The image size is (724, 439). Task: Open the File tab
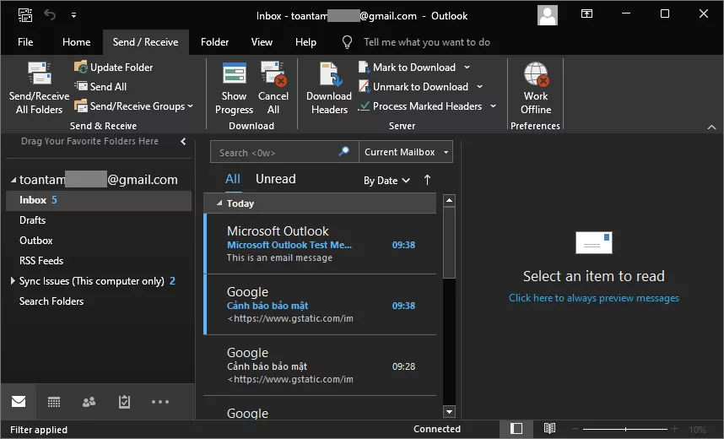pos(25,42)
